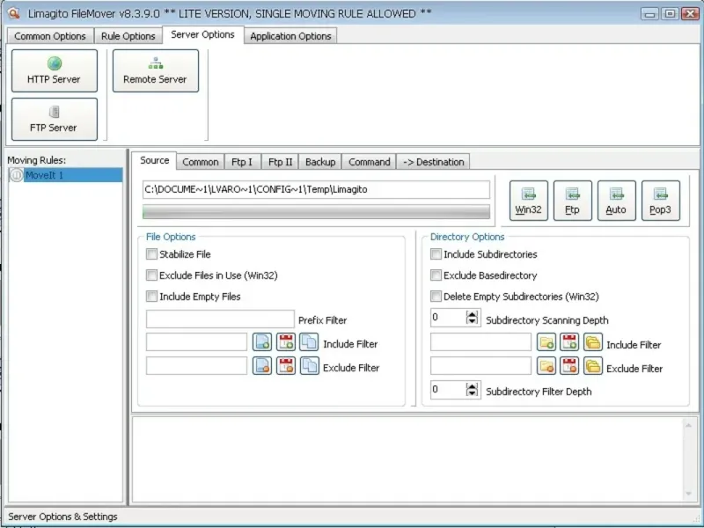Click the Subdirectory Scanning Depth number field
This screenshot has height=528, width=704.
449,318
